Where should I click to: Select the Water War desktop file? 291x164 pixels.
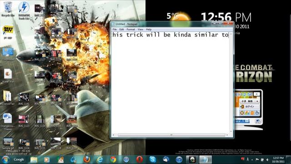8,76
